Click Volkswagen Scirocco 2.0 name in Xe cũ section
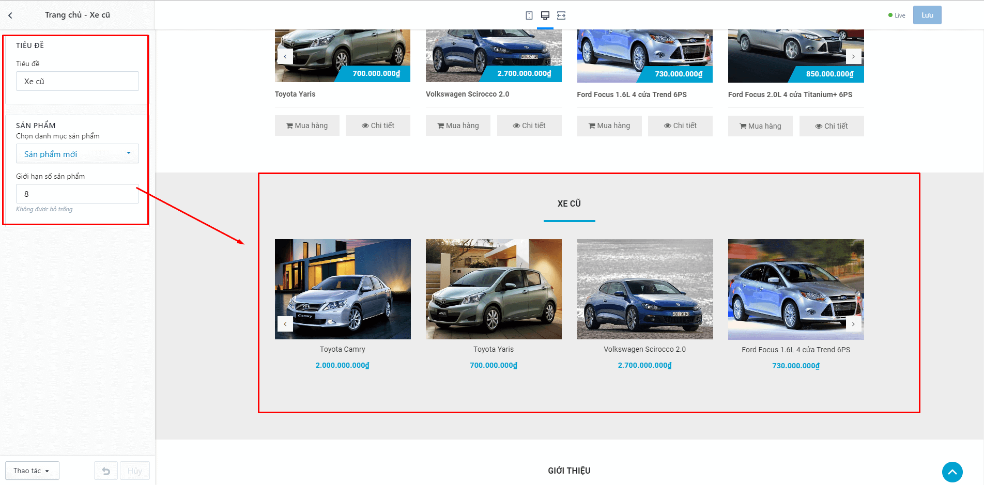This screenshot has height=485, width=984. click(x=645, y=349)
